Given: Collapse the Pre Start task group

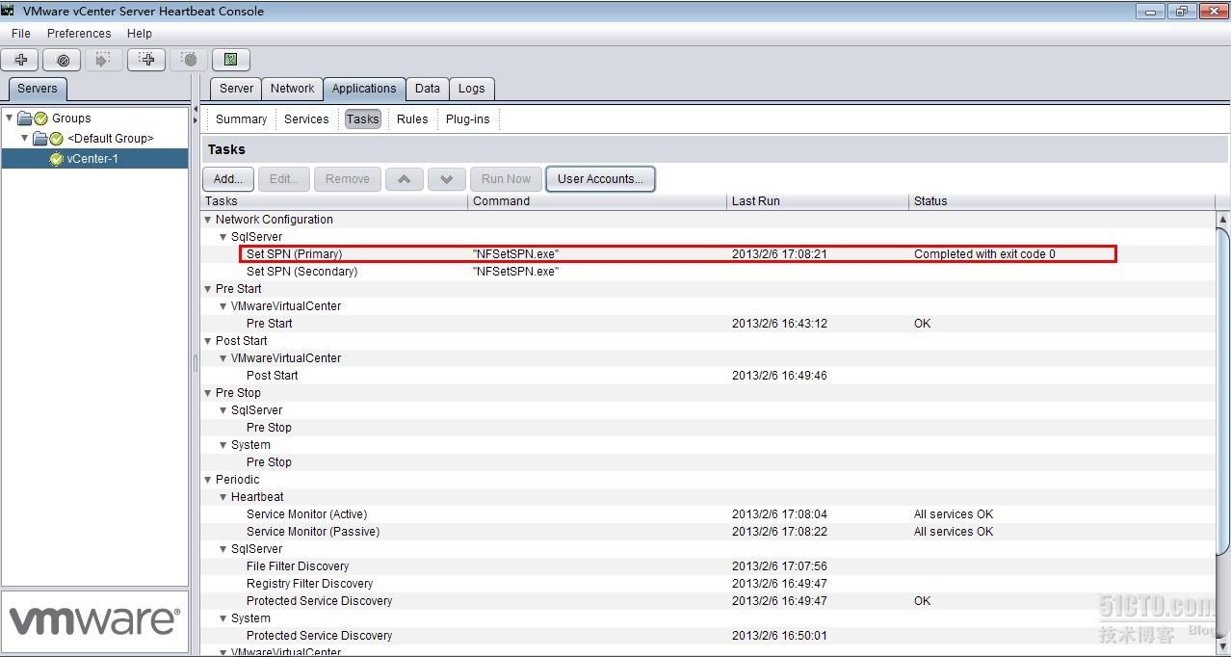Looking at the screenshot, I should click(x=207, y=289).
